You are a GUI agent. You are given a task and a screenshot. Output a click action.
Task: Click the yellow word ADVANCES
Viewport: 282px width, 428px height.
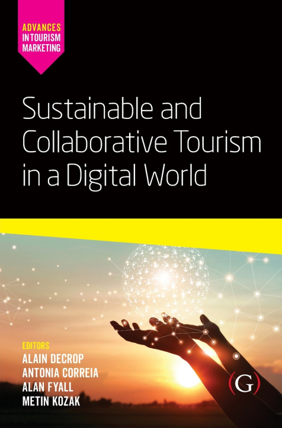point(41,27)
